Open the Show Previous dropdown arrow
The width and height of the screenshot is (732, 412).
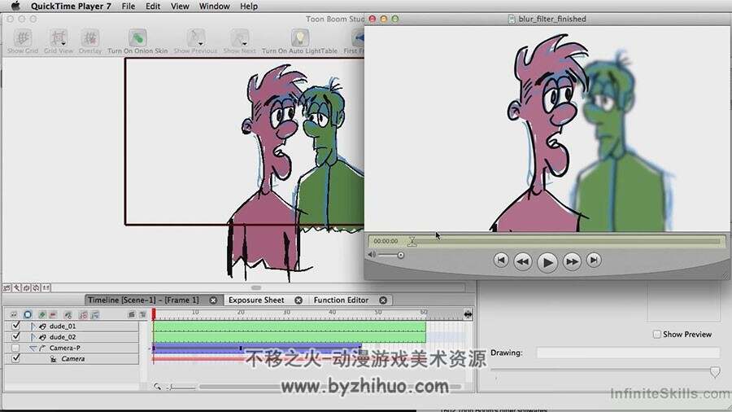pyautogui.click(x=201, y=44)
